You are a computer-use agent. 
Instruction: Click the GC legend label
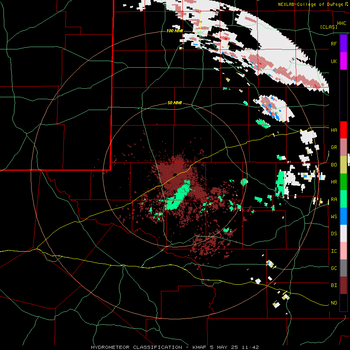(334, 268)
